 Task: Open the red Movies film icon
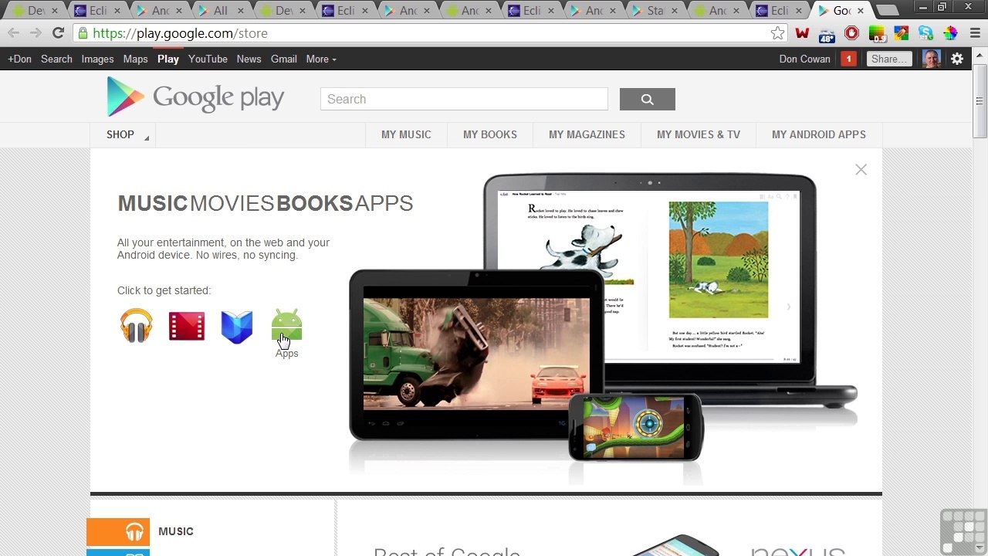pos(187,326)
